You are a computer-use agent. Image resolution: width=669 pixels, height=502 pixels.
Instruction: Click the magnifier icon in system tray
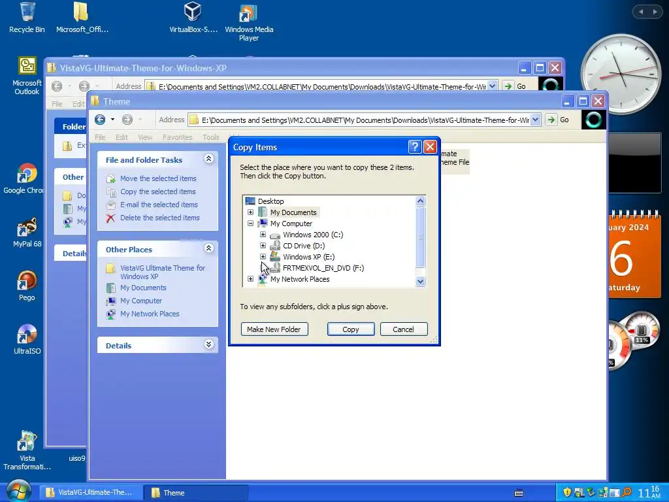(x=627, y=492)
